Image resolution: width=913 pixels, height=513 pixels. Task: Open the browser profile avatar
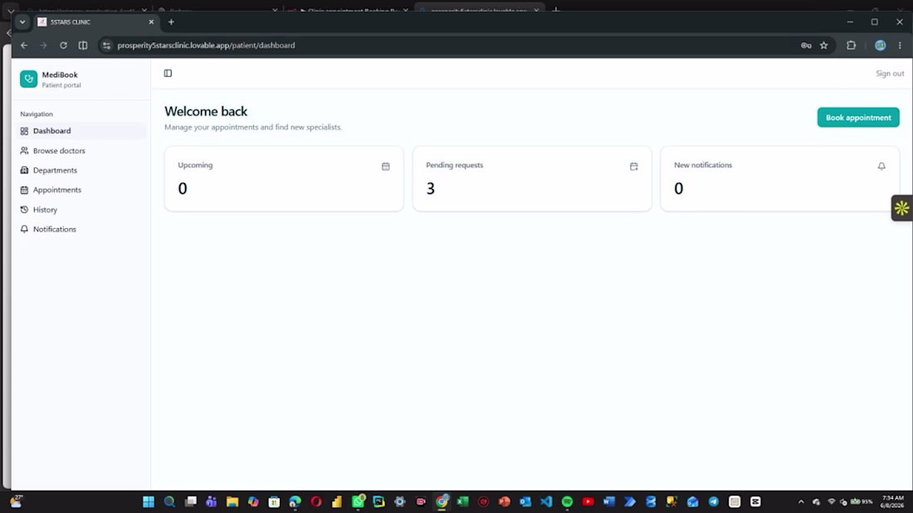880,46
